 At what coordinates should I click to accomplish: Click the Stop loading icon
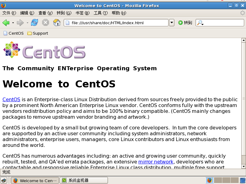(x=46, y=23)
